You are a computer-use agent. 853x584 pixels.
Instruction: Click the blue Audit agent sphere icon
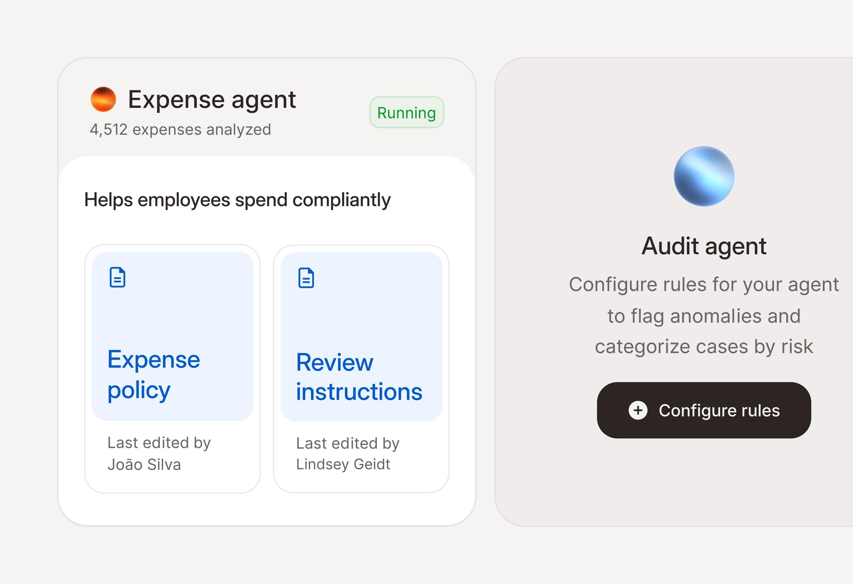[704, 176]
